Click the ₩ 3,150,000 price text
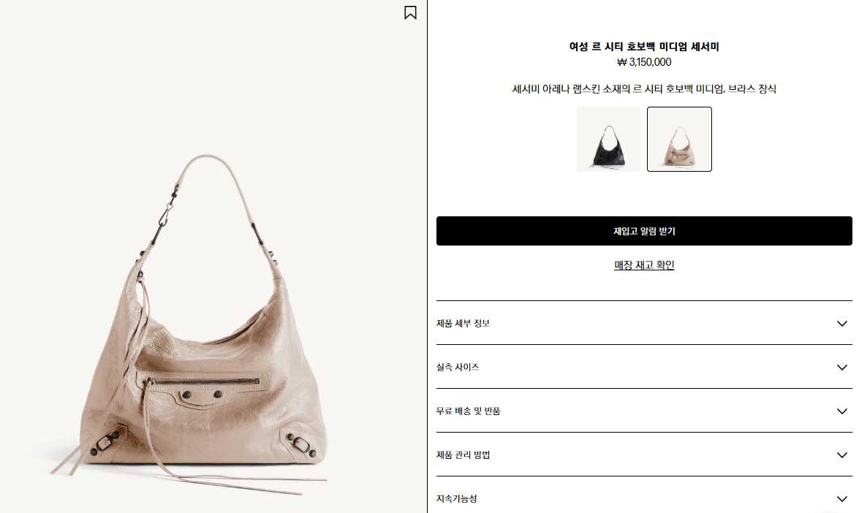Viewport: 859px width, 513px height. pyautogui.click(x=644, y=62)
